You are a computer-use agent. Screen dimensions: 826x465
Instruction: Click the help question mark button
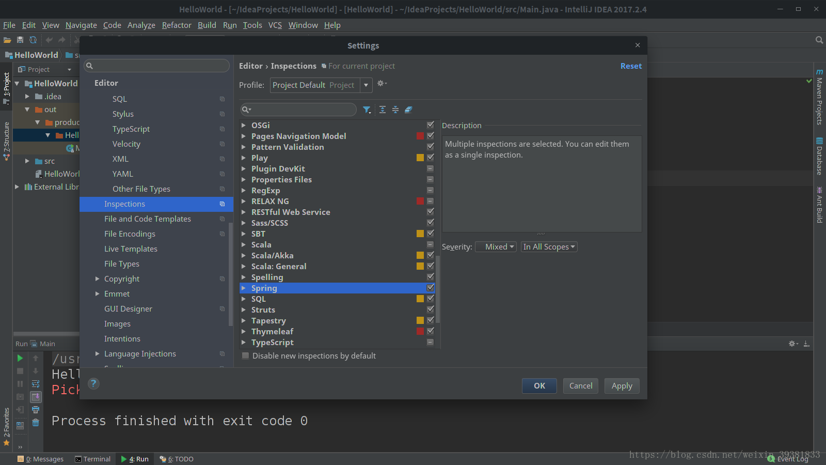pyautogui.click(x=93, y=383)
